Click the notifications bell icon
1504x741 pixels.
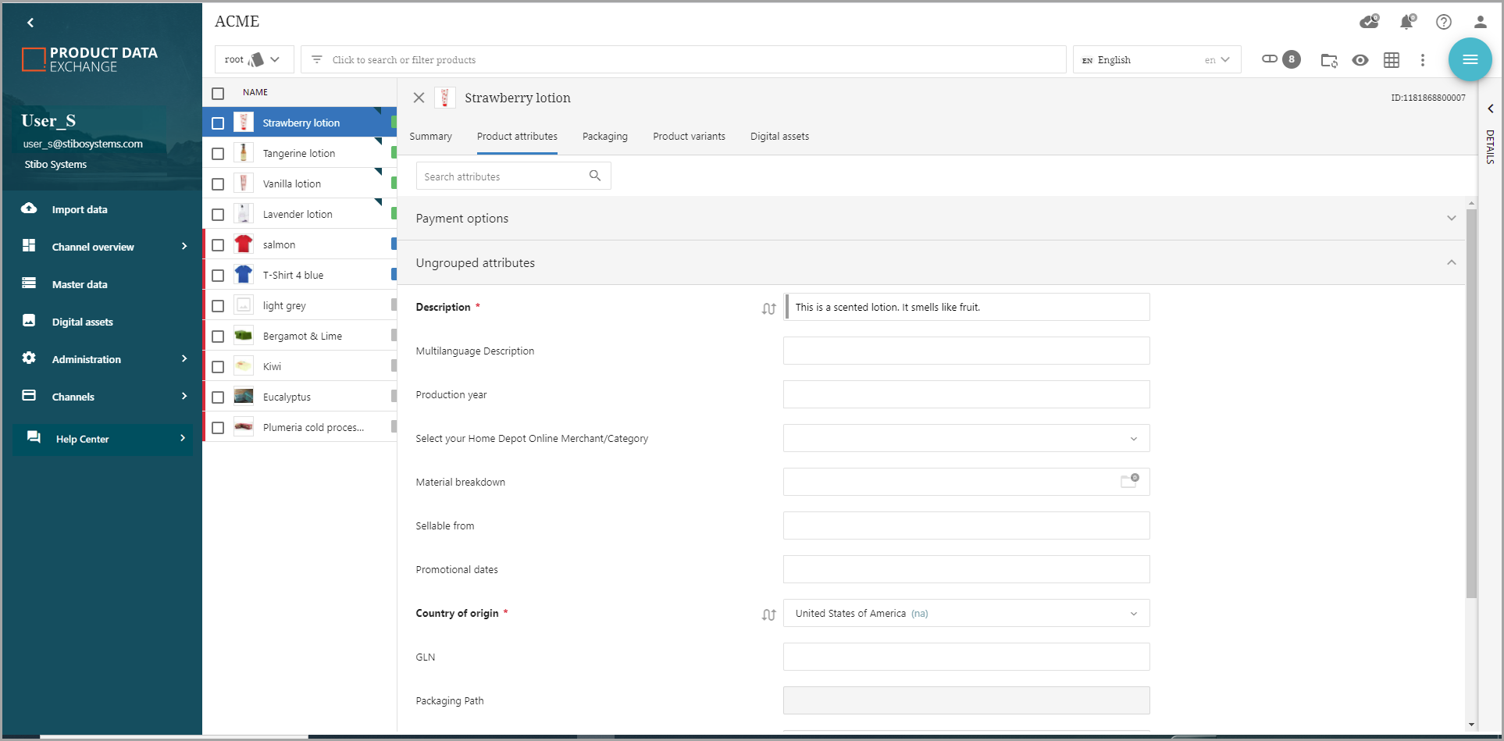pyautogui.click(x=1406, y=22)
